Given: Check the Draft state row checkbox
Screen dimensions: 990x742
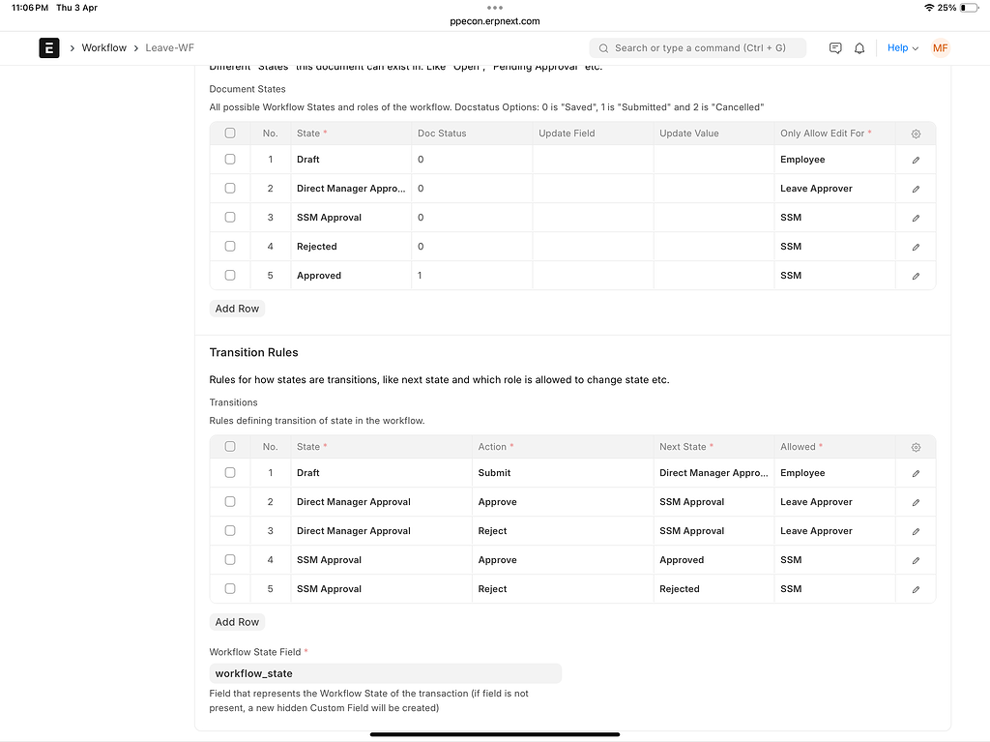Looking at the screenshot, I should pos(229,159).
